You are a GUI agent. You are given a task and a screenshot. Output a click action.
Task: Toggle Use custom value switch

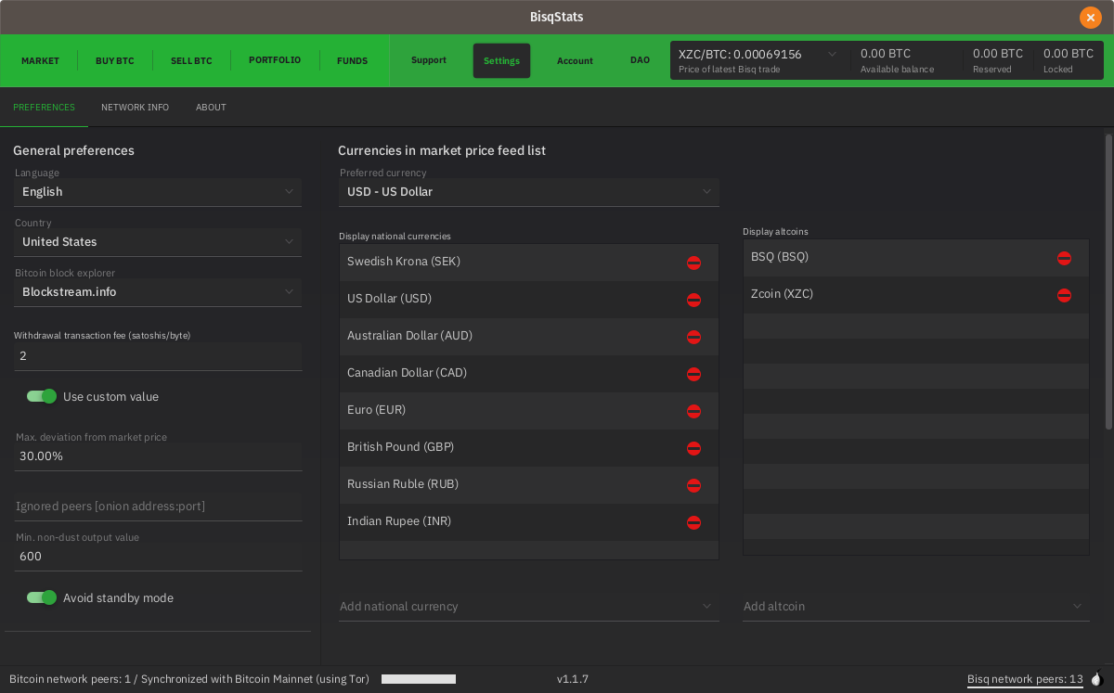tap(42, 396)
